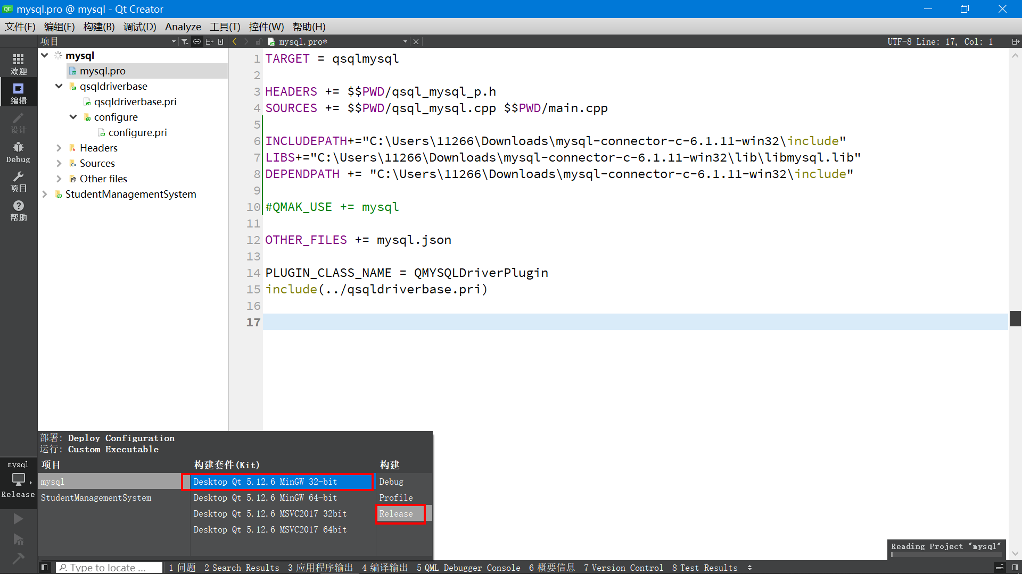Screen dimensions: 1022x574
Task: Toggle the right sidebar visibility
Action: [1015, 568]
